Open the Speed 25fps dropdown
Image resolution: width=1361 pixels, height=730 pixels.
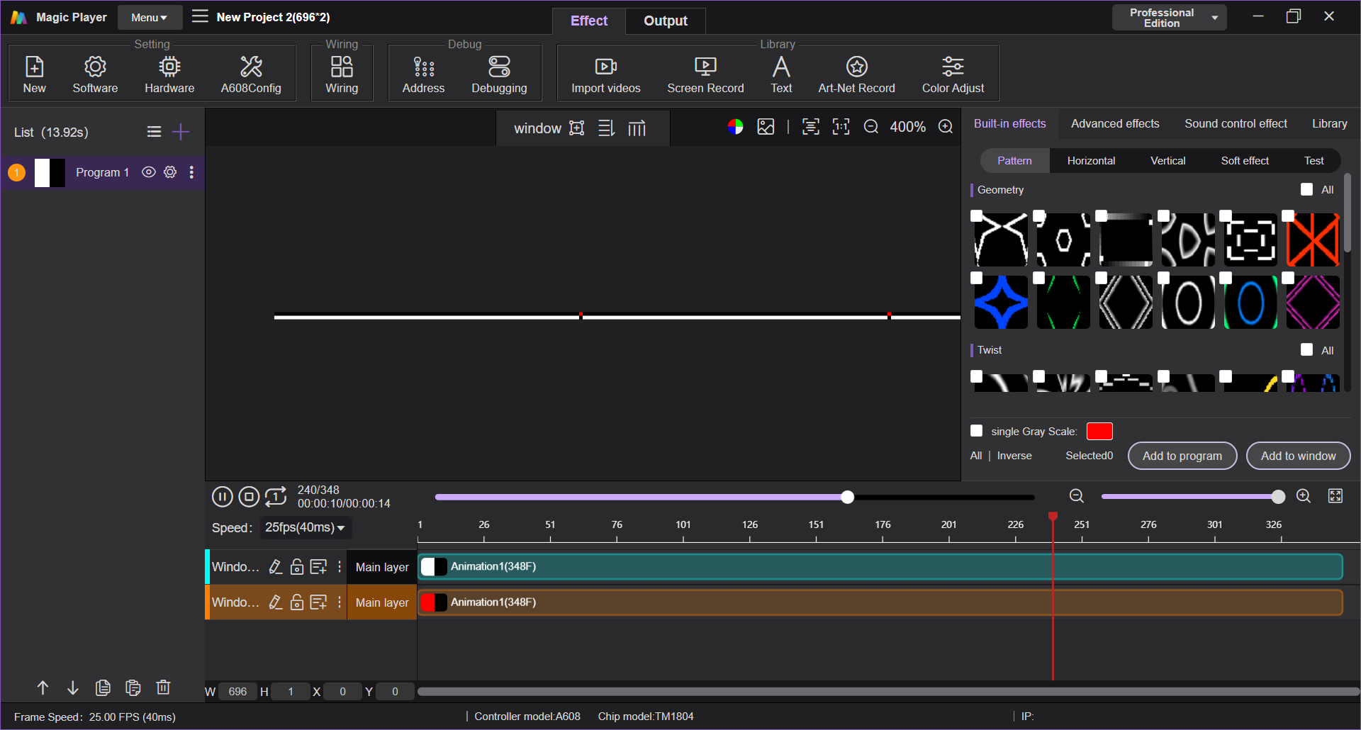click(306, 527)
